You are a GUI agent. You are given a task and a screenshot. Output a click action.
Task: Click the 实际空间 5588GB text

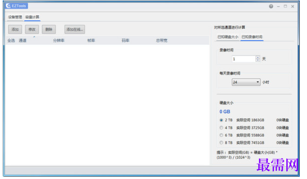pyautogui.click(x=250, y=135)
